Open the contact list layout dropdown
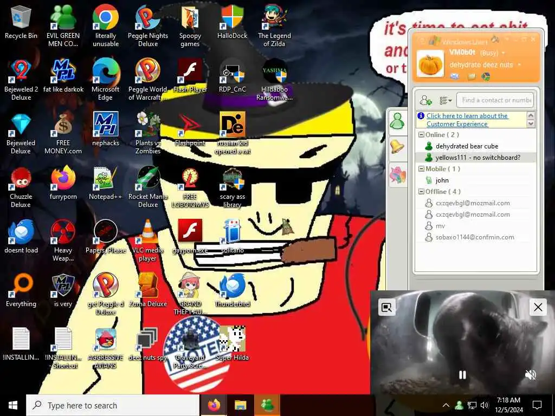Viewport: 555px width, 416px height. click(x=446, y=100)
